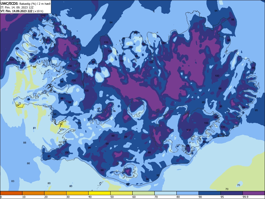
Task: Pick the dark indigo 95–99.9 legend swatch
Action: point(232,193)
